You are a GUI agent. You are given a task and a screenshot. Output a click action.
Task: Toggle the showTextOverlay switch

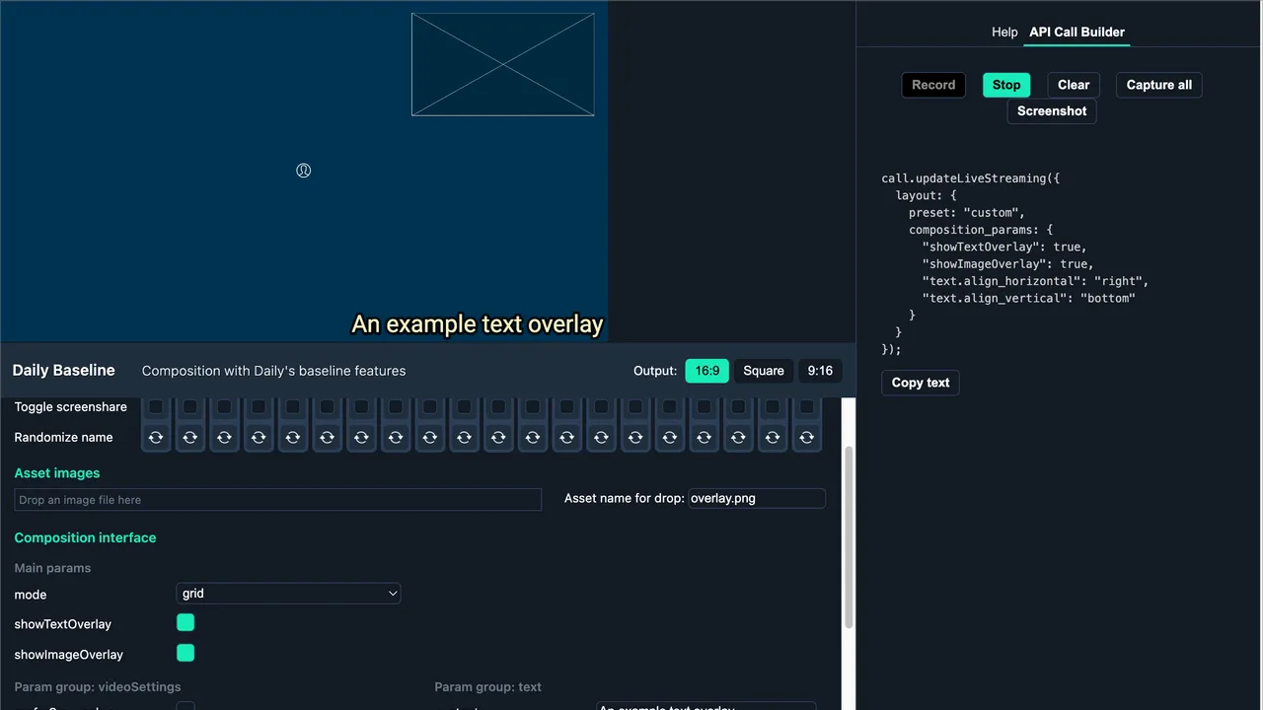(186, 622)
